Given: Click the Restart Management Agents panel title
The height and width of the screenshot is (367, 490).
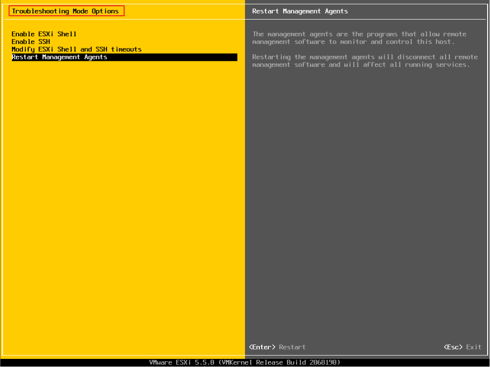Looking at the screenshot, I should pyautogui.click(x=300, y=11).
